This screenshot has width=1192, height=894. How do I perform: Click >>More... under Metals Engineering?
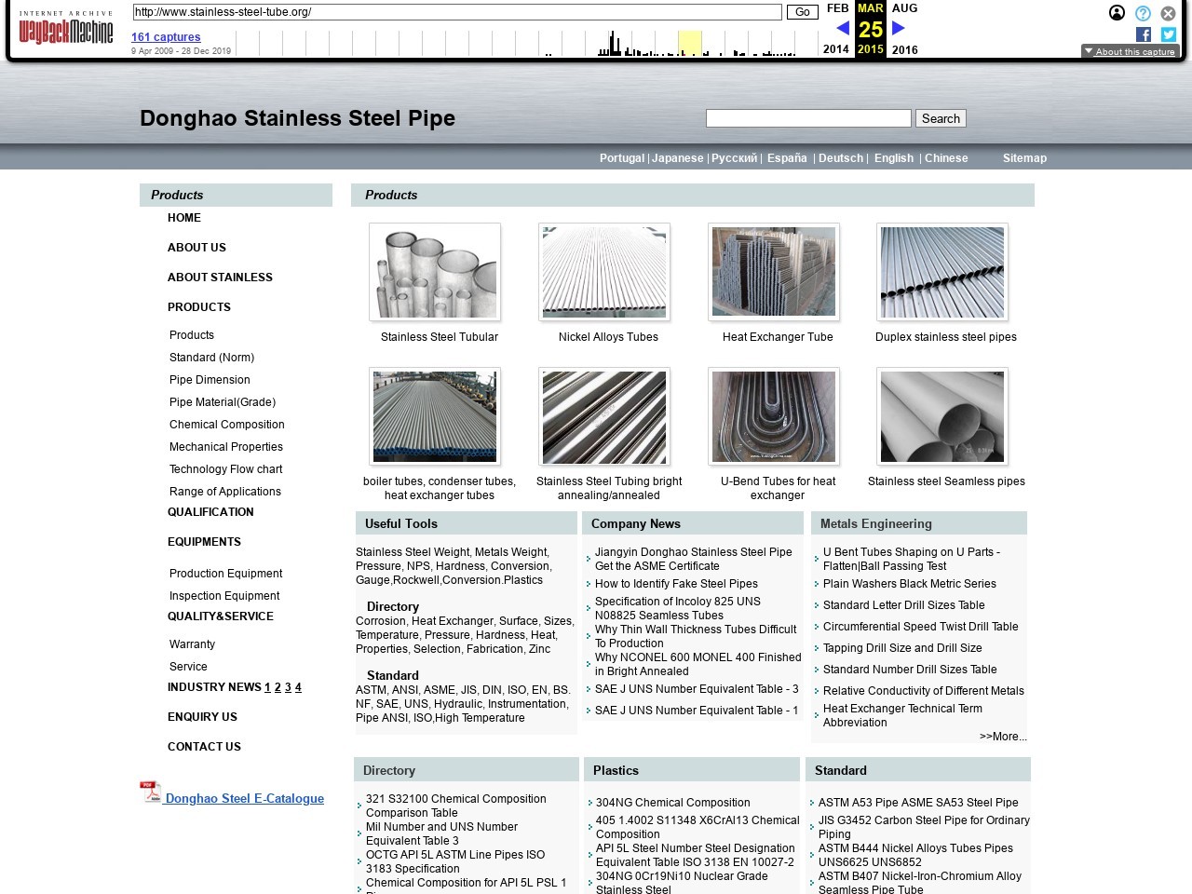point(1002,737)
